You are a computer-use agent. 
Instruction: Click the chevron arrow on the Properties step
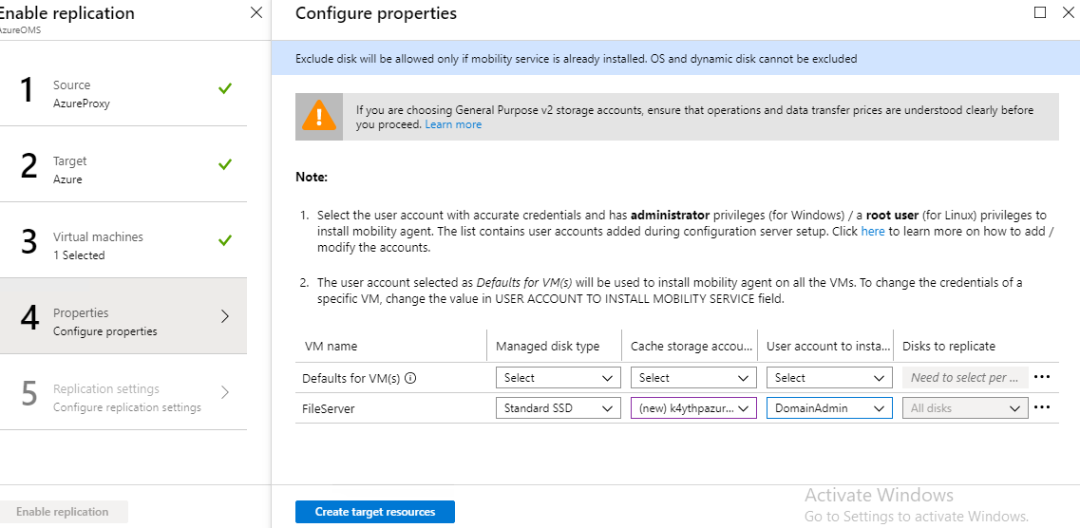tap(225, 316)
